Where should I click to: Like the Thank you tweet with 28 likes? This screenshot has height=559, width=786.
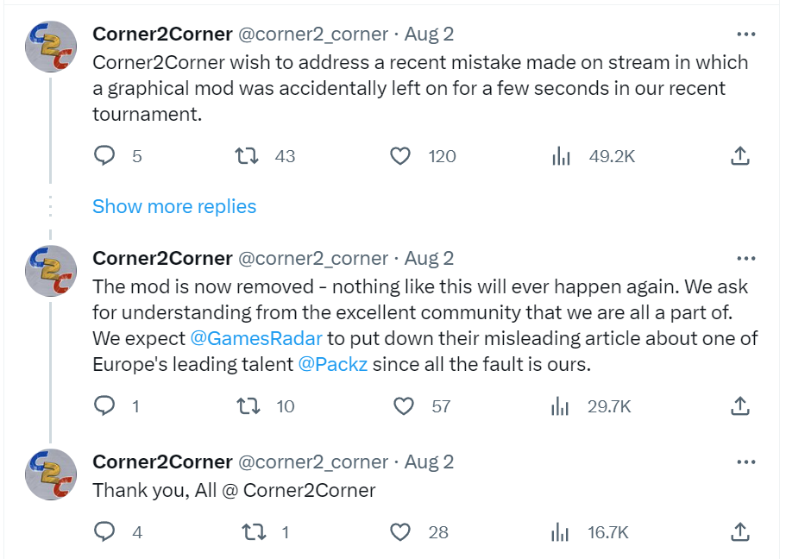[400, 532]
